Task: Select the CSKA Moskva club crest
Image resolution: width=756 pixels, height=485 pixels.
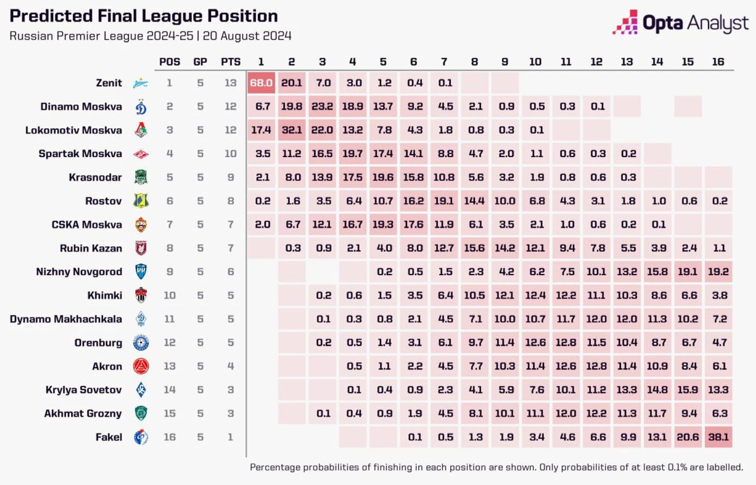Action: coord(141,225)
